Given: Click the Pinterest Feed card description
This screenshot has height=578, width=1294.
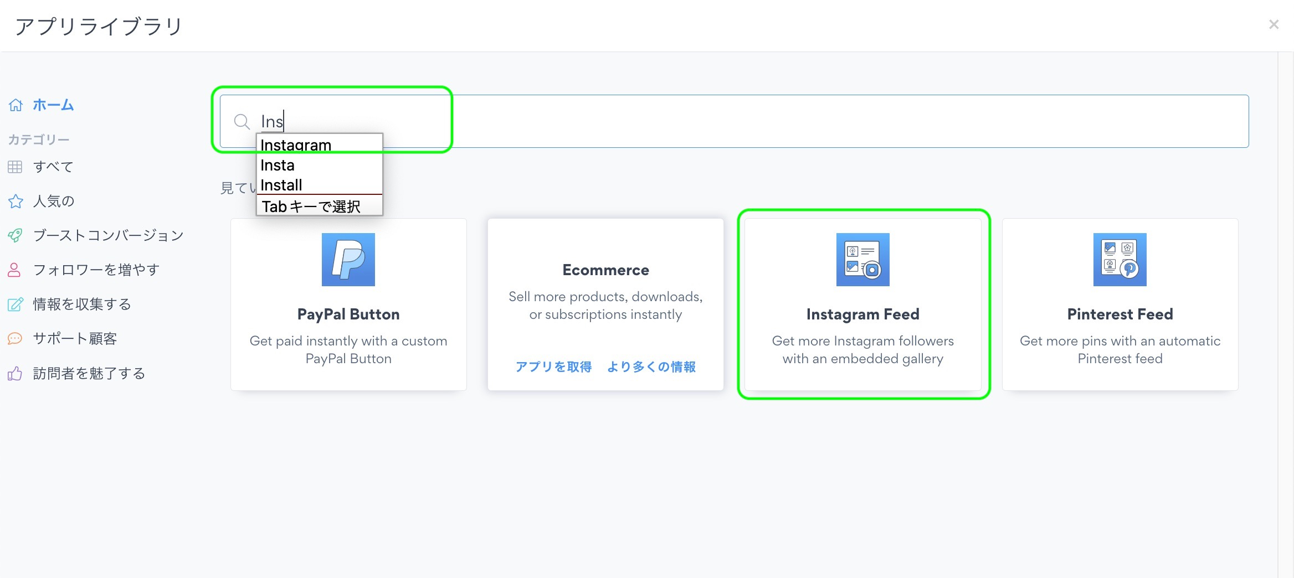Looking at the screenshot, I should [x=1120, y=349].
